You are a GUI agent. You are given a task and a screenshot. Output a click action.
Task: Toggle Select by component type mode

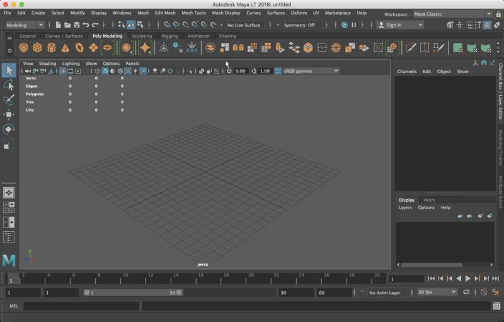click(140, 25)
